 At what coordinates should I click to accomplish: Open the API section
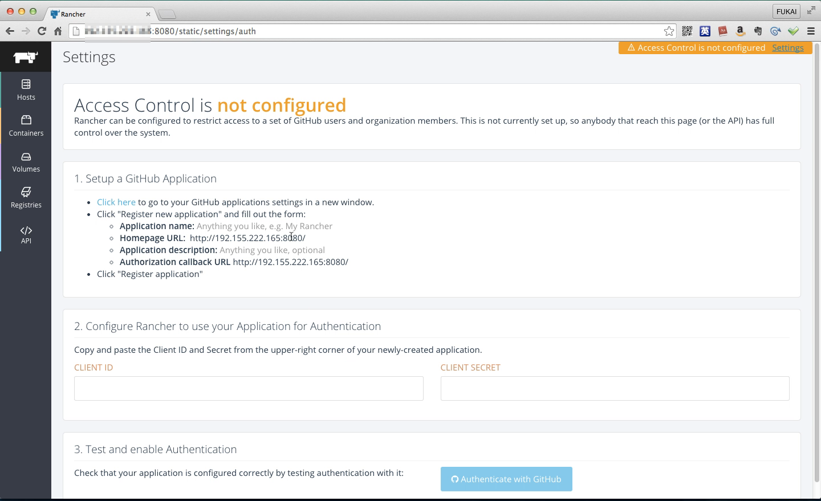click(26, 234)
